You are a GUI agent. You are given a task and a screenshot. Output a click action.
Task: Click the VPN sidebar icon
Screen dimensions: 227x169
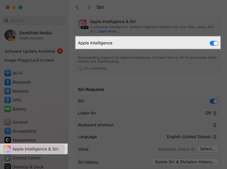[x=8, y=100]
